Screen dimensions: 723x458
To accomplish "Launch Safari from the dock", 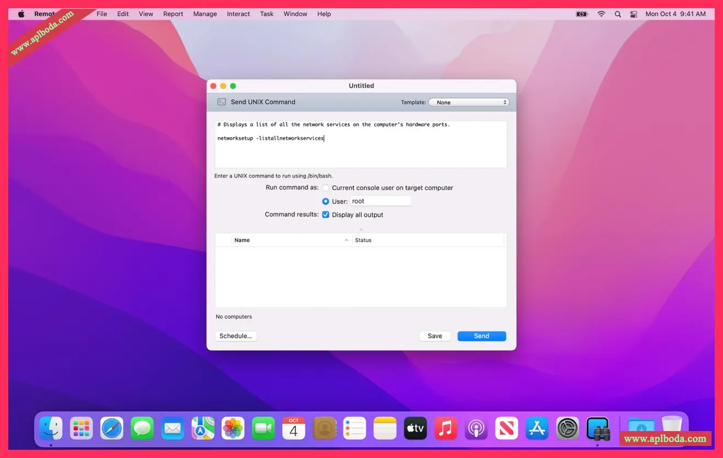I will pyautogui.click(x=112, y=428).
